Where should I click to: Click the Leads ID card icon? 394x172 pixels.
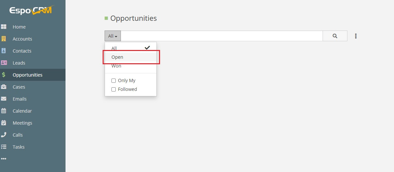[4, 63]
